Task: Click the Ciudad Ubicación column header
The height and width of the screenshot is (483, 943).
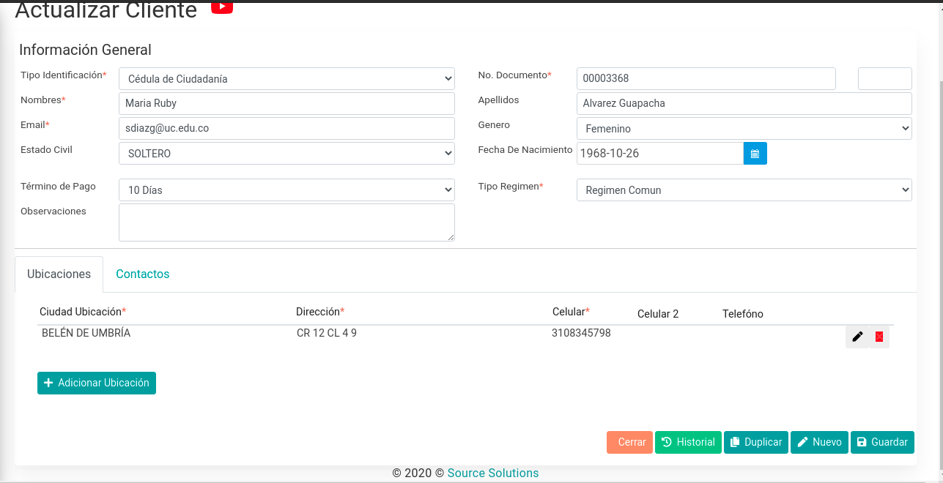Action: tap(83, 312)
